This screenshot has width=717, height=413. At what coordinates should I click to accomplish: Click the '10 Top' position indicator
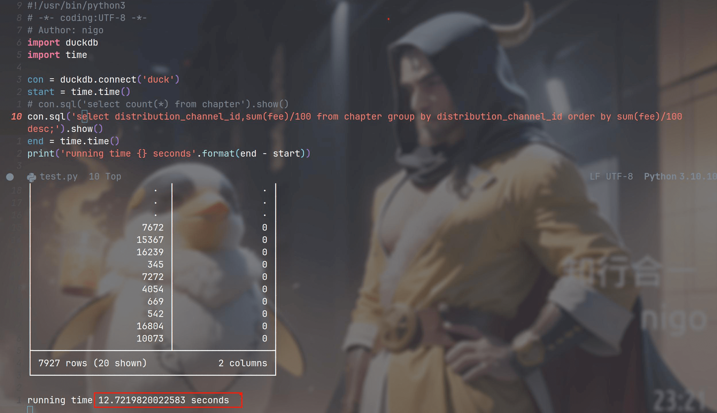(x=105, y=176)
